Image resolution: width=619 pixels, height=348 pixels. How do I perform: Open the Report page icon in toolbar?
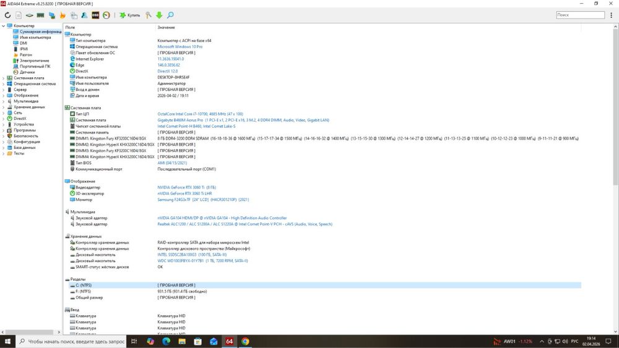click(19, 15)
